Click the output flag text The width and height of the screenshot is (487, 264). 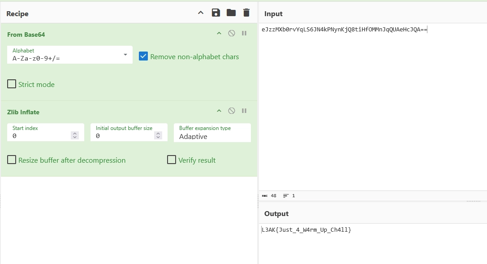coord(306,230)
